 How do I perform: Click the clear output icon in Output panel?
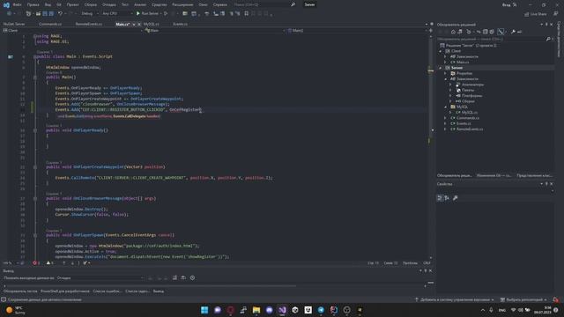174,278
